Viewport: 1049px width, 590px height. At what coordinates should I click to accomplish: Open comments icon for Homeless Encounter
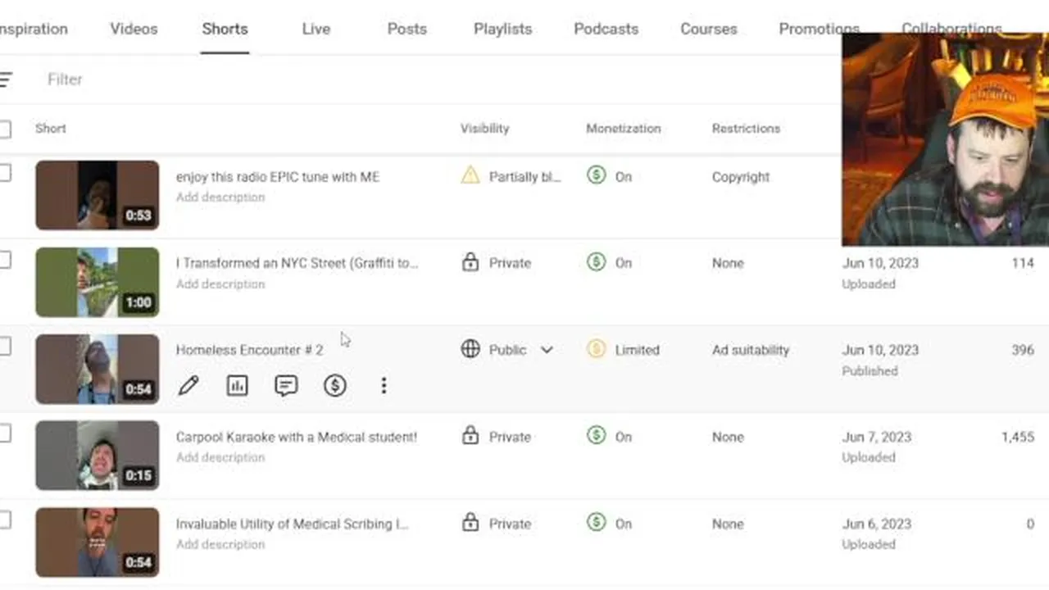(286, 386)
